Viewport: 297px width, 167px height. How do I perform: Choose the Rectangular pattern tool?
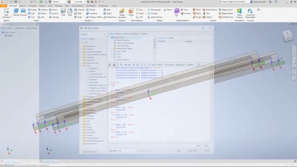point(154,10)
